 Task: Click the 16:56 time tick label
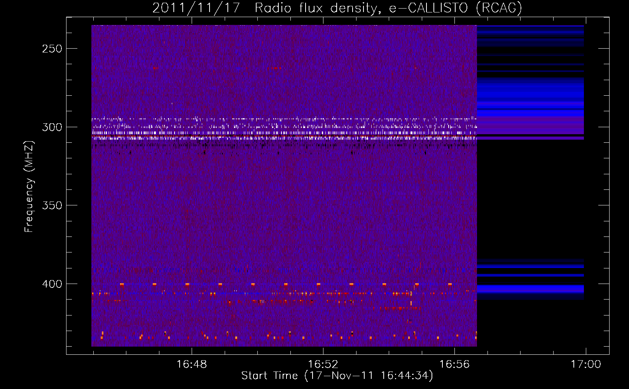click(454, 364)
